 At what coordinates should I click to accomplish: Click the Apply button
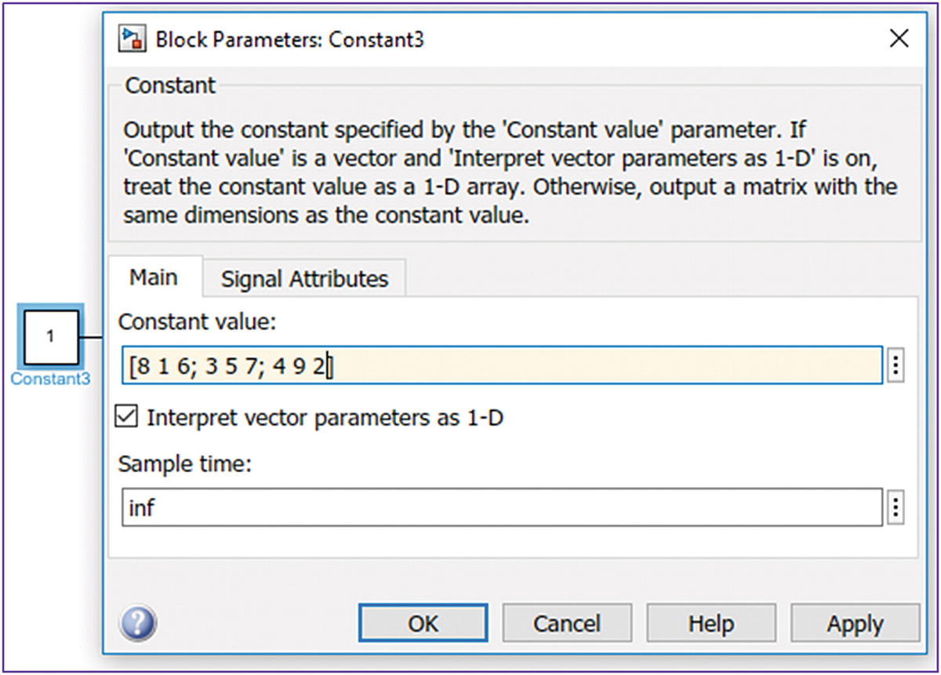tap(854, 624)
